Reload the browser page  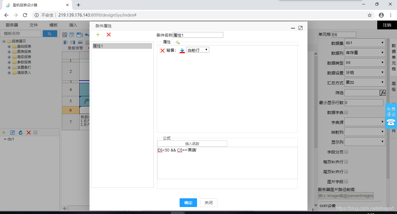pos(25,15)
